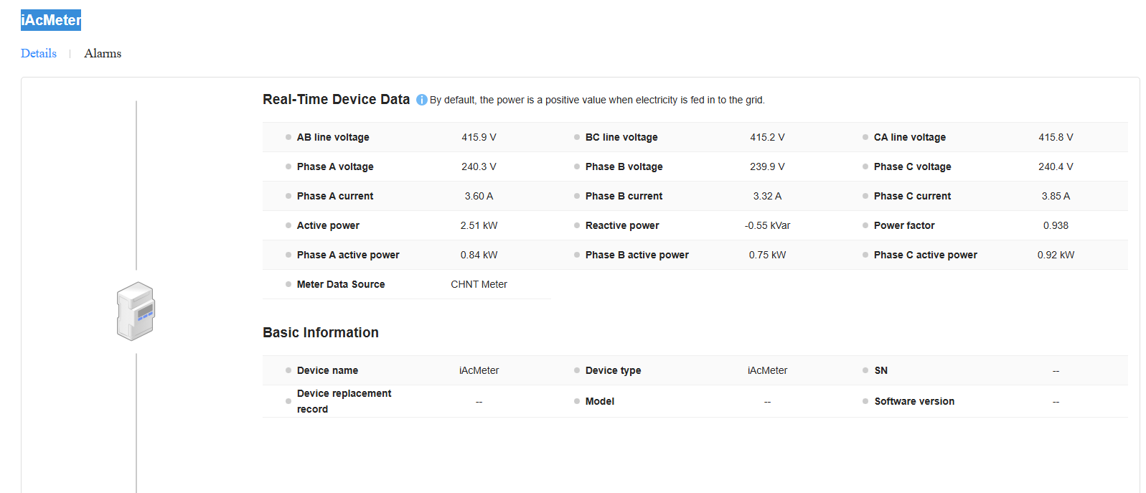Click the info icon beside Real-Time Device Data
Image resolution: width=1146 pixels, height=493 pixels.
click(422, 100)
